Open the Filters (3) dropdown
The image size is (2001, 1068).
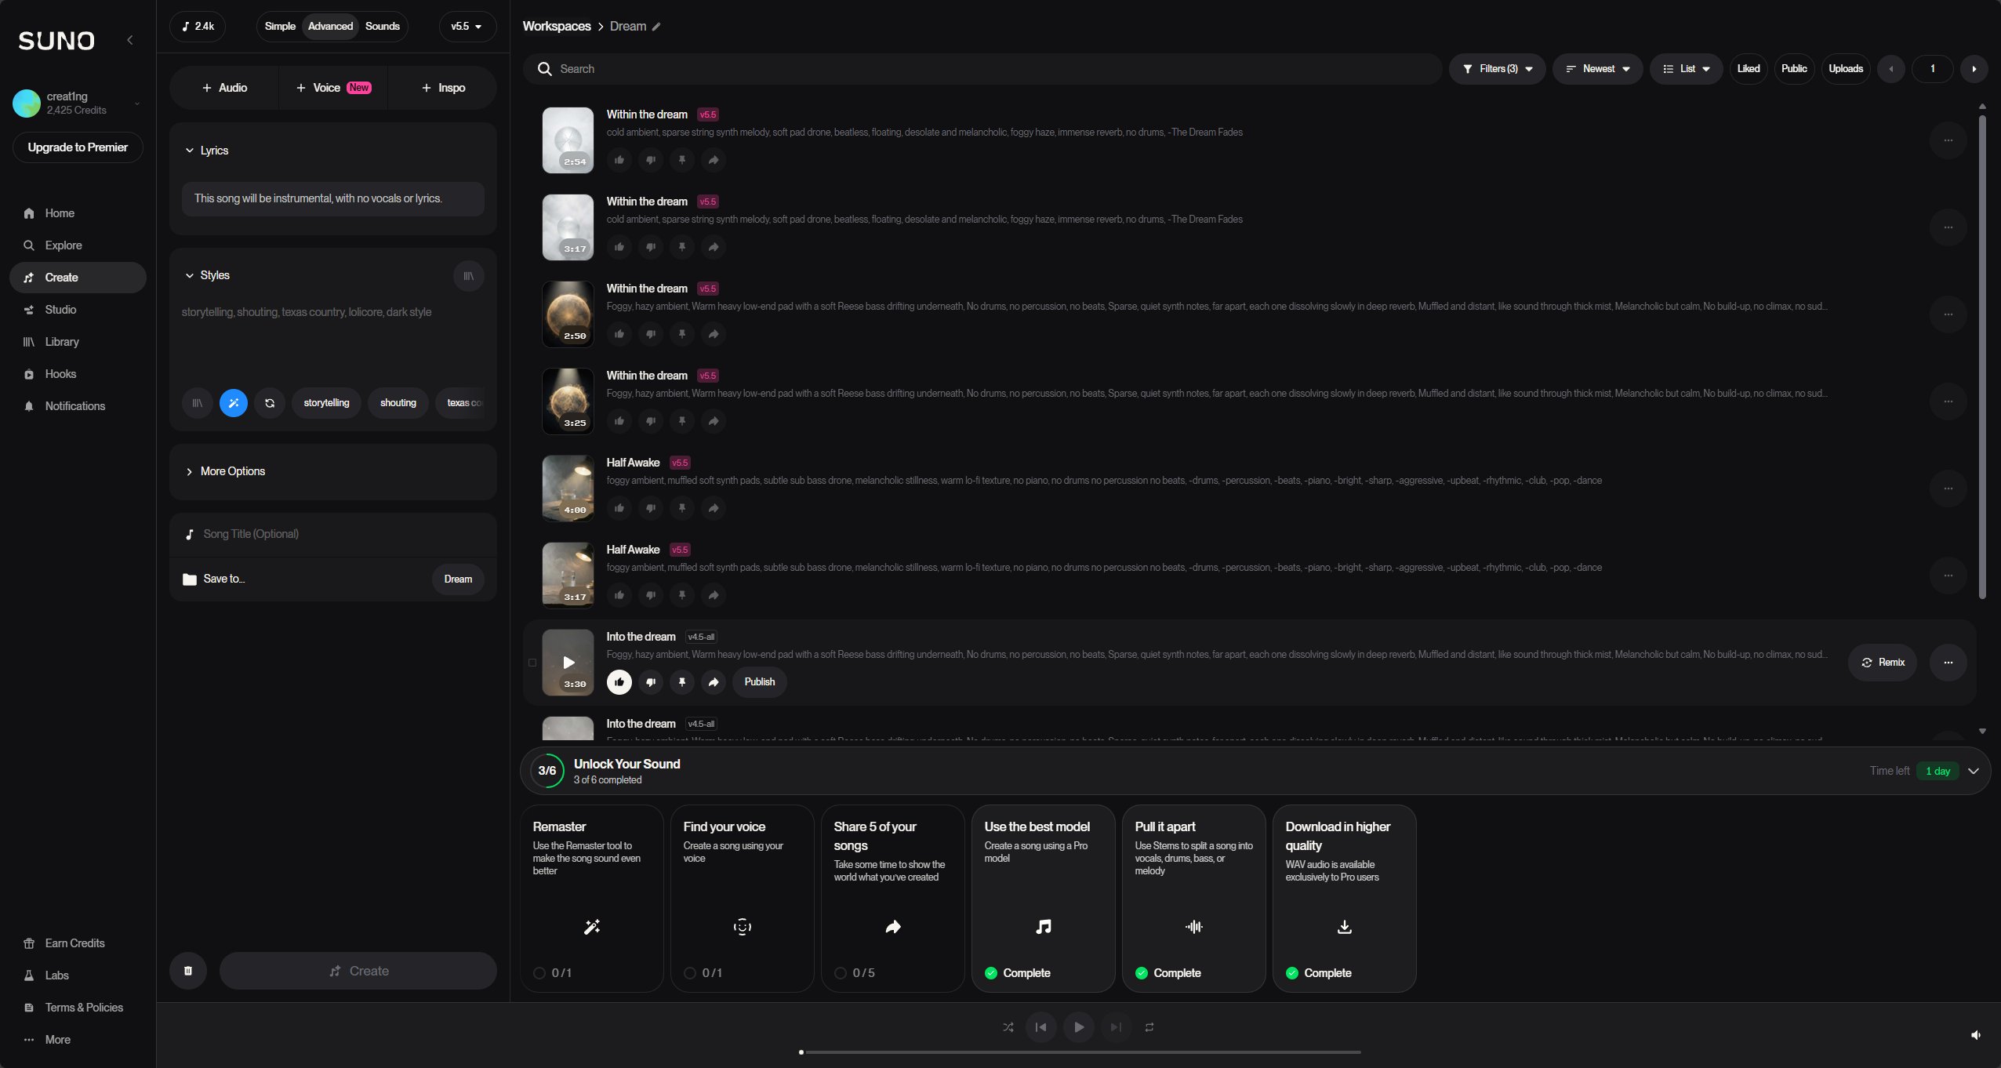click(1497, 69)
